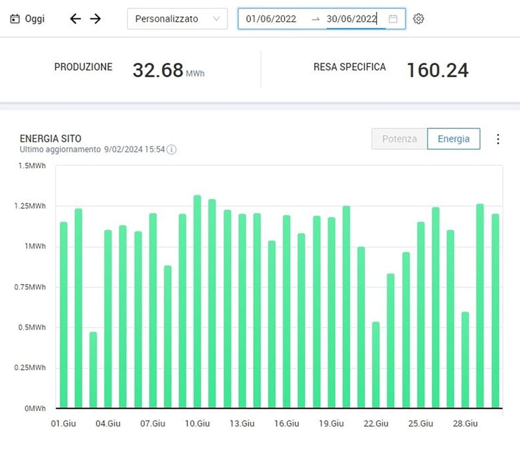Switch chart to Potenza view

click(x=399, y=139)
